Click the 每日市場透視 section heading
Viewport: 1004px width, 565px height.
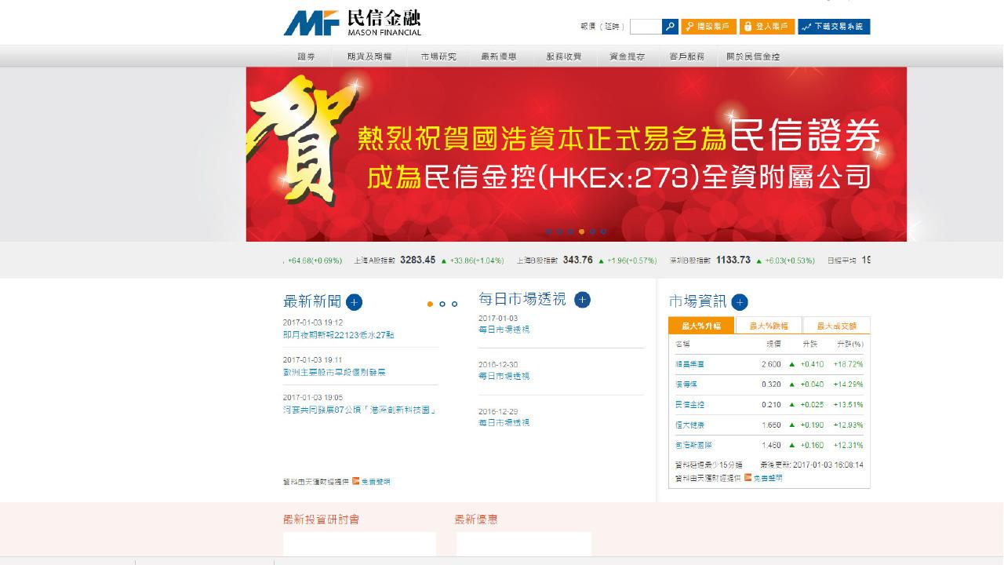(x=522, y=299)
